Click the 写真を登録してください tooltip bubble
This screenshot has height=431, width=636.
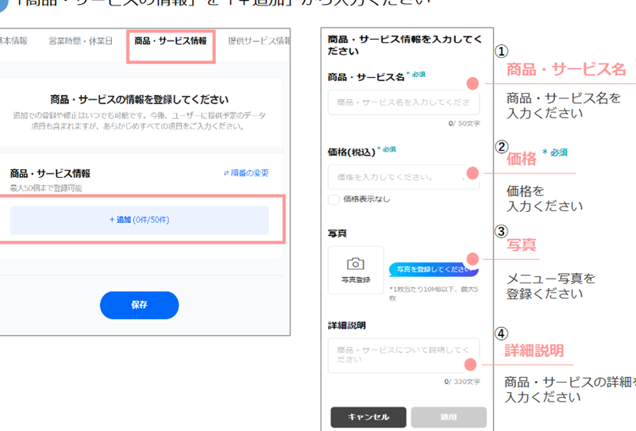434,270
